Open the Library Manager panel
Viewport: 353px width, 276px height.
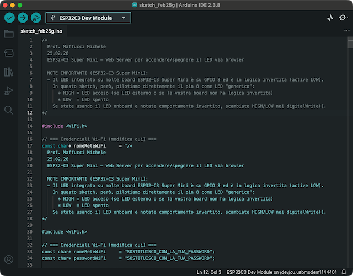[x=9, y=72]
